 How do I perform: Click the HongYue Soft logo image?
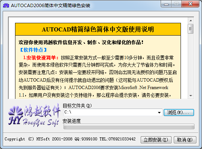click(x=34, y=116)
